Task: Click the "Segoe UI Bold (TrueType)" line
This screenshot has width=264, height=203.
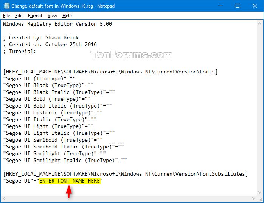Action: point(47,99)
